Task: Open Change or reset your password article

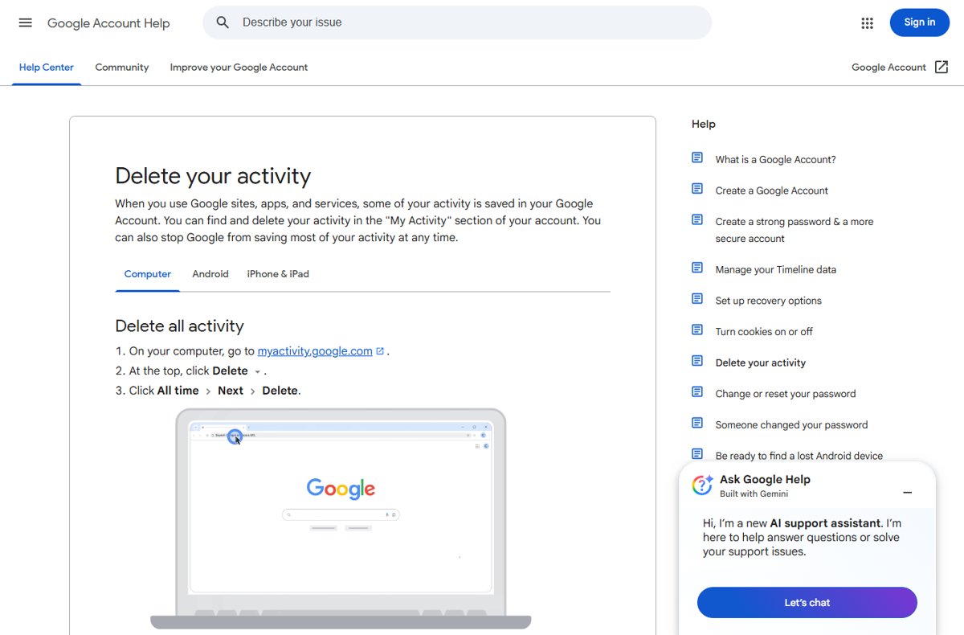Action: click(786, 394)
